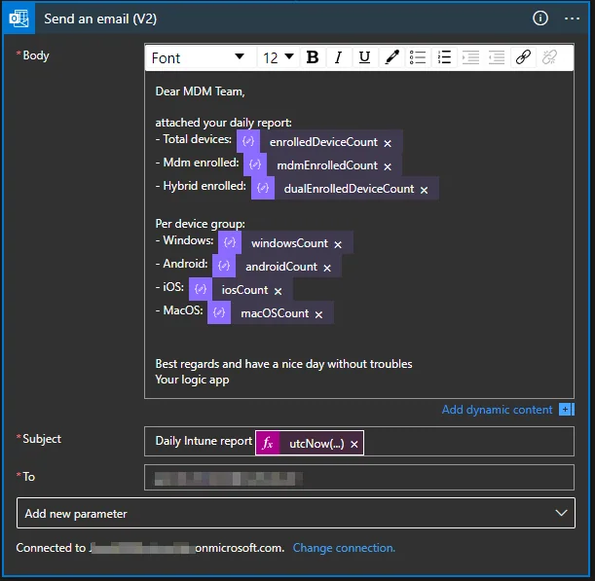Click the plus icon beside Add dynamic content
Screen dimensions: 595x581
566,410
